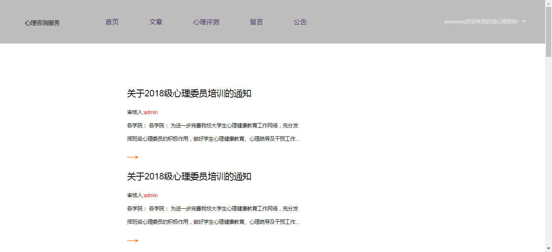
Task: Click the red admin reviewer in the second article
Action: 151,196
